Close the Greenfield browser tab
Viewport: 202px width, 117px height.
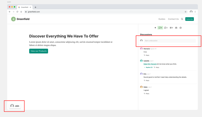tap(30, 7)
